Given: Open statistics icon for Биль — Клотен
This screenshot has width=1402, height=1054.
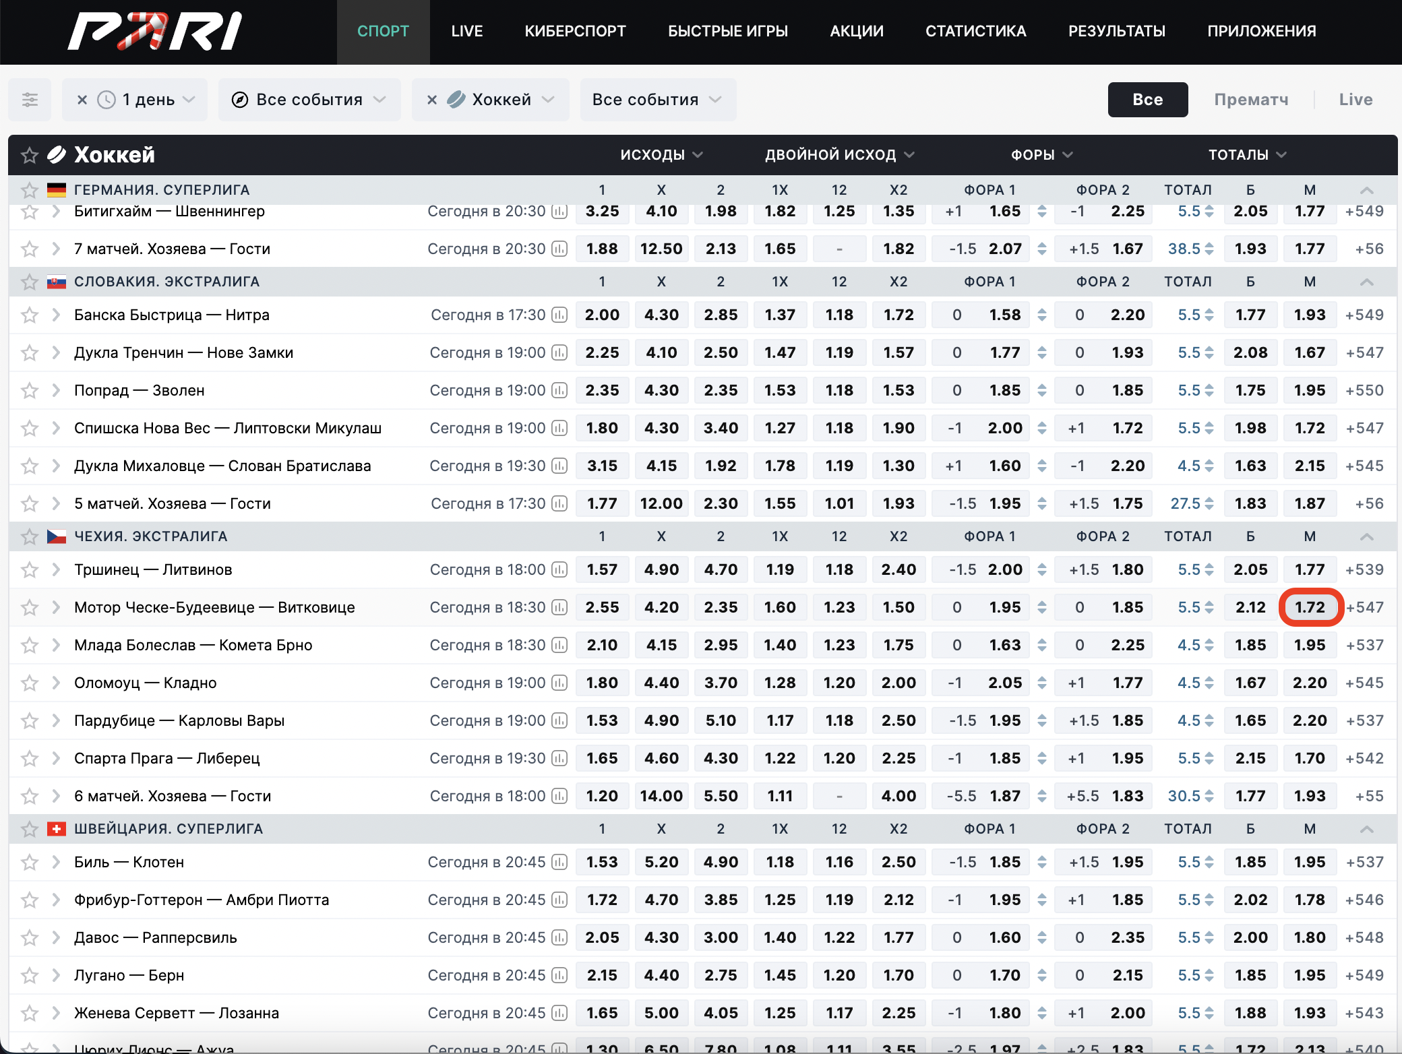Looking at the screenshot, I should (x=559, y=862).
